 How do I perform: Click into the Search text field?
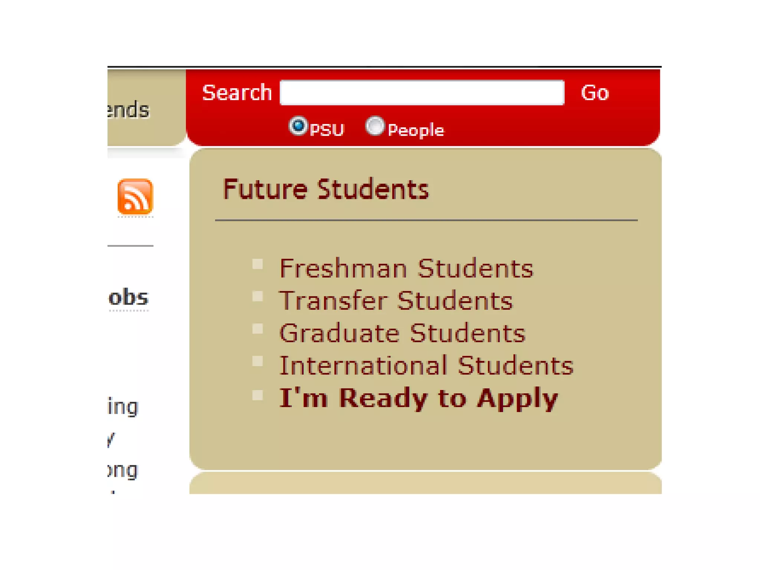coord(422,93)
